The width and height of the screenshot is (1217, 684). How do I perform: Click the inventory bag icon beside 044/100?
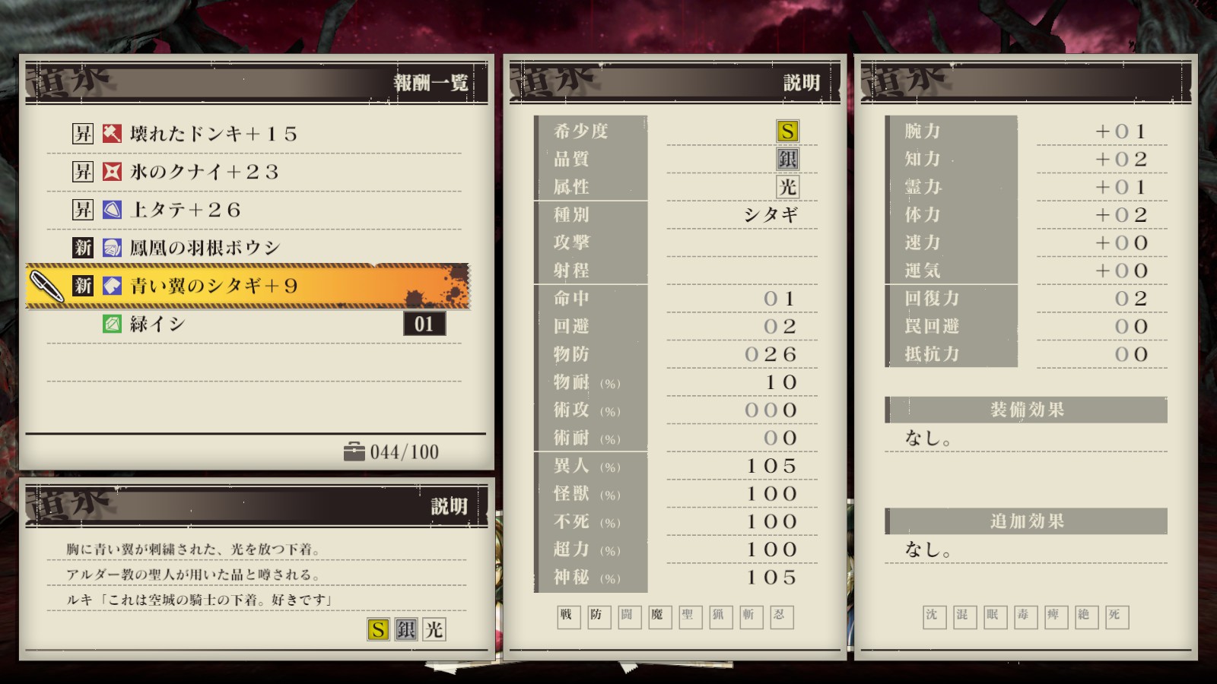[354, 451]
